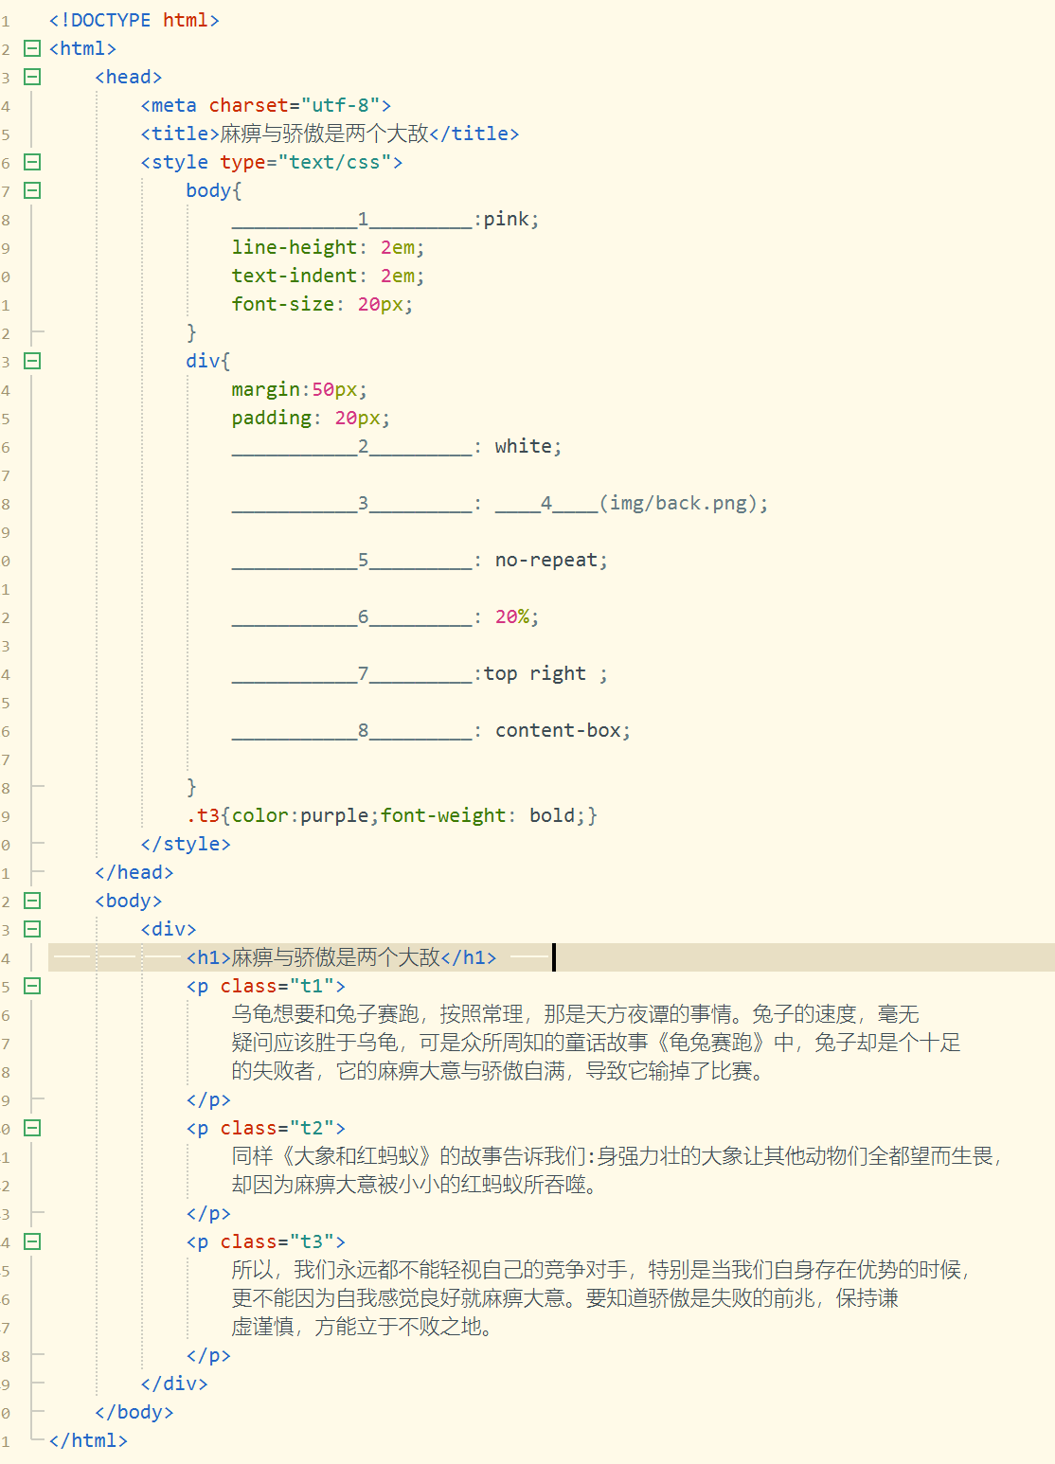Fold the opening <div> element in body

[32, 929]
